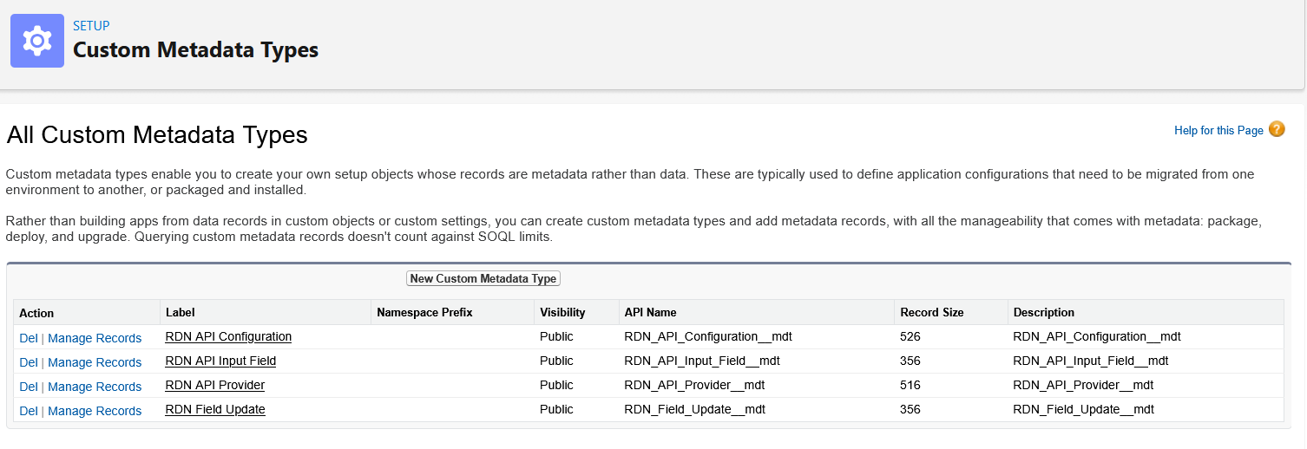Delete the RDN Field Update type
The height and width of the screenshot is (449, 1307).
pos(29,411)
